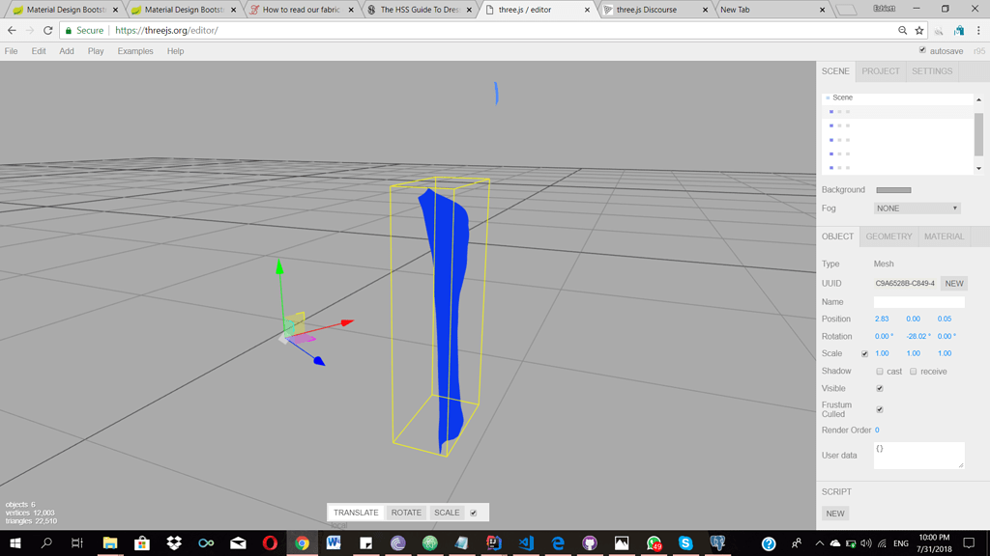
Task: Open the Add menu
Action: point(66,50)
